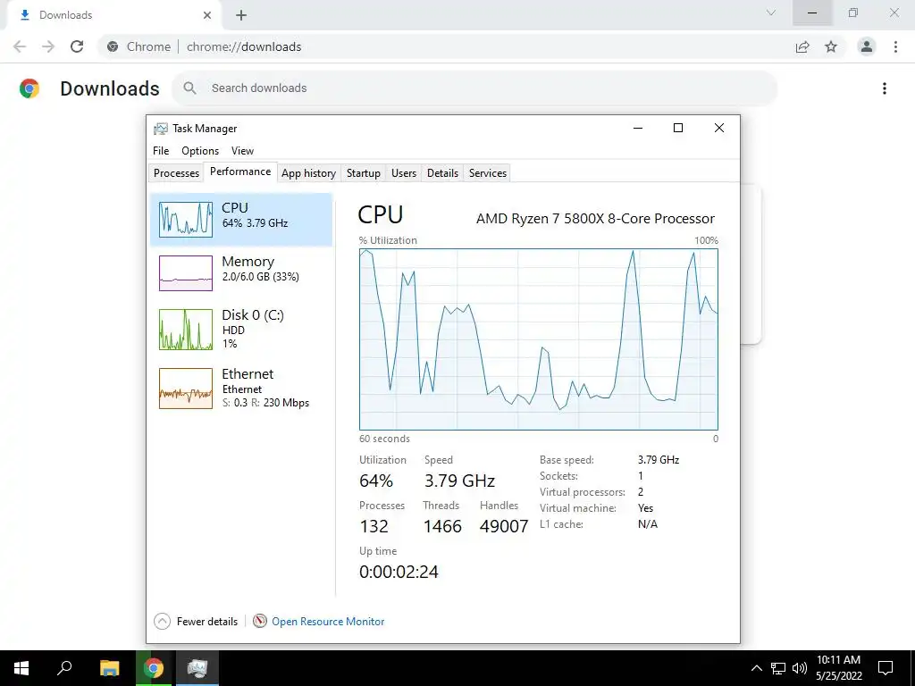Reload the Chrome downloads page

pyautogui.click(x=77, y=46)
